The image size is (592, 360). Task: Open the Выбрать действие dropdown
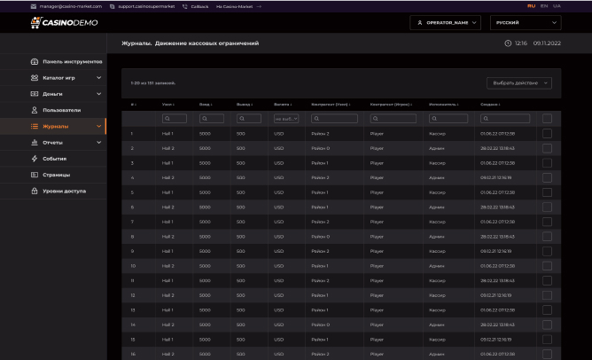[519, 82]
